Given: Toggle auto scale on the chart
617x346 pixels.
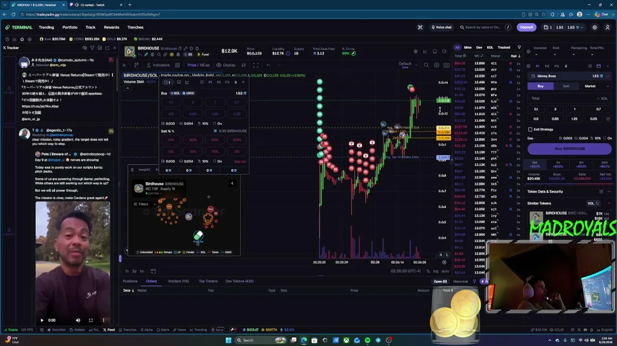Looking at the screenshot, I should point(445,271).
